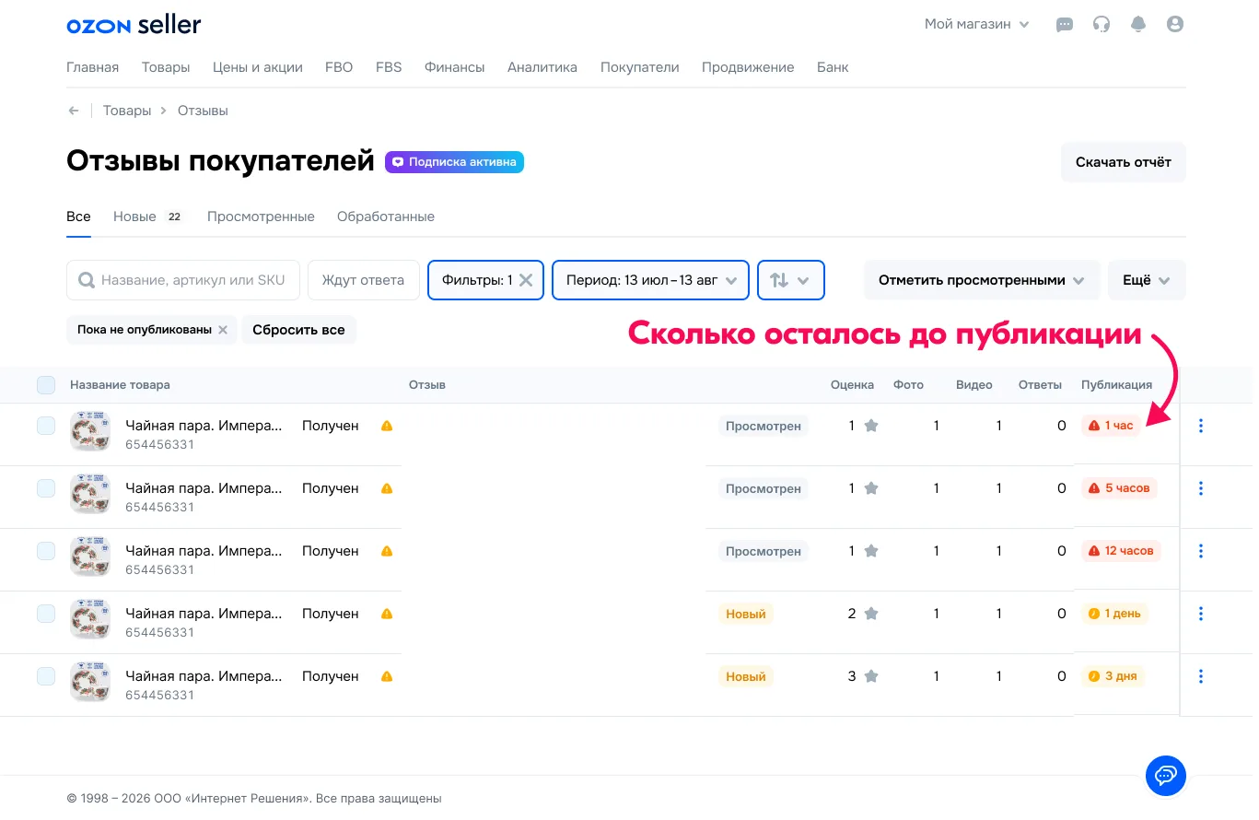Image resolution: width=1259 pixels, height=820 pixels.
Task: Open the three-dot menu for 1 день review
Action: pyautogui.click(x=1201, y=614)
